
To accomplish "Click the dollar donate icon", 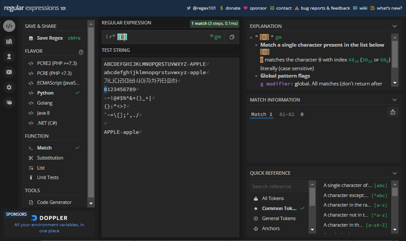I will click(221, 8).
